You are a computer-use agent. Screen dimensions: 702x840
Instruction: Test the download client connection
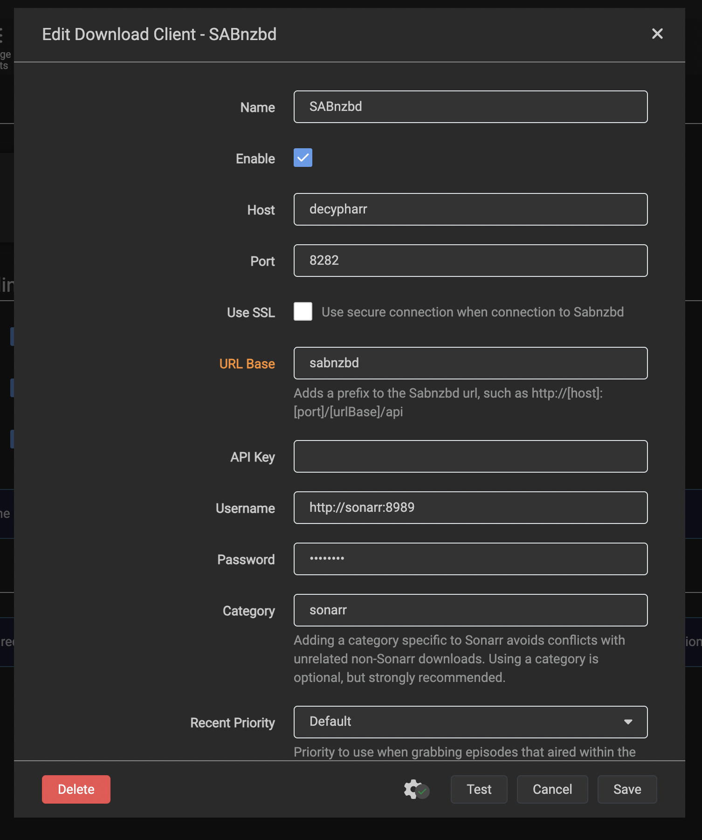tap(479, 789)
